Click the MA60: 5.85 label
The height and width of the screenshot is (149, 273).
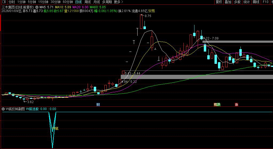pos(98,7)
